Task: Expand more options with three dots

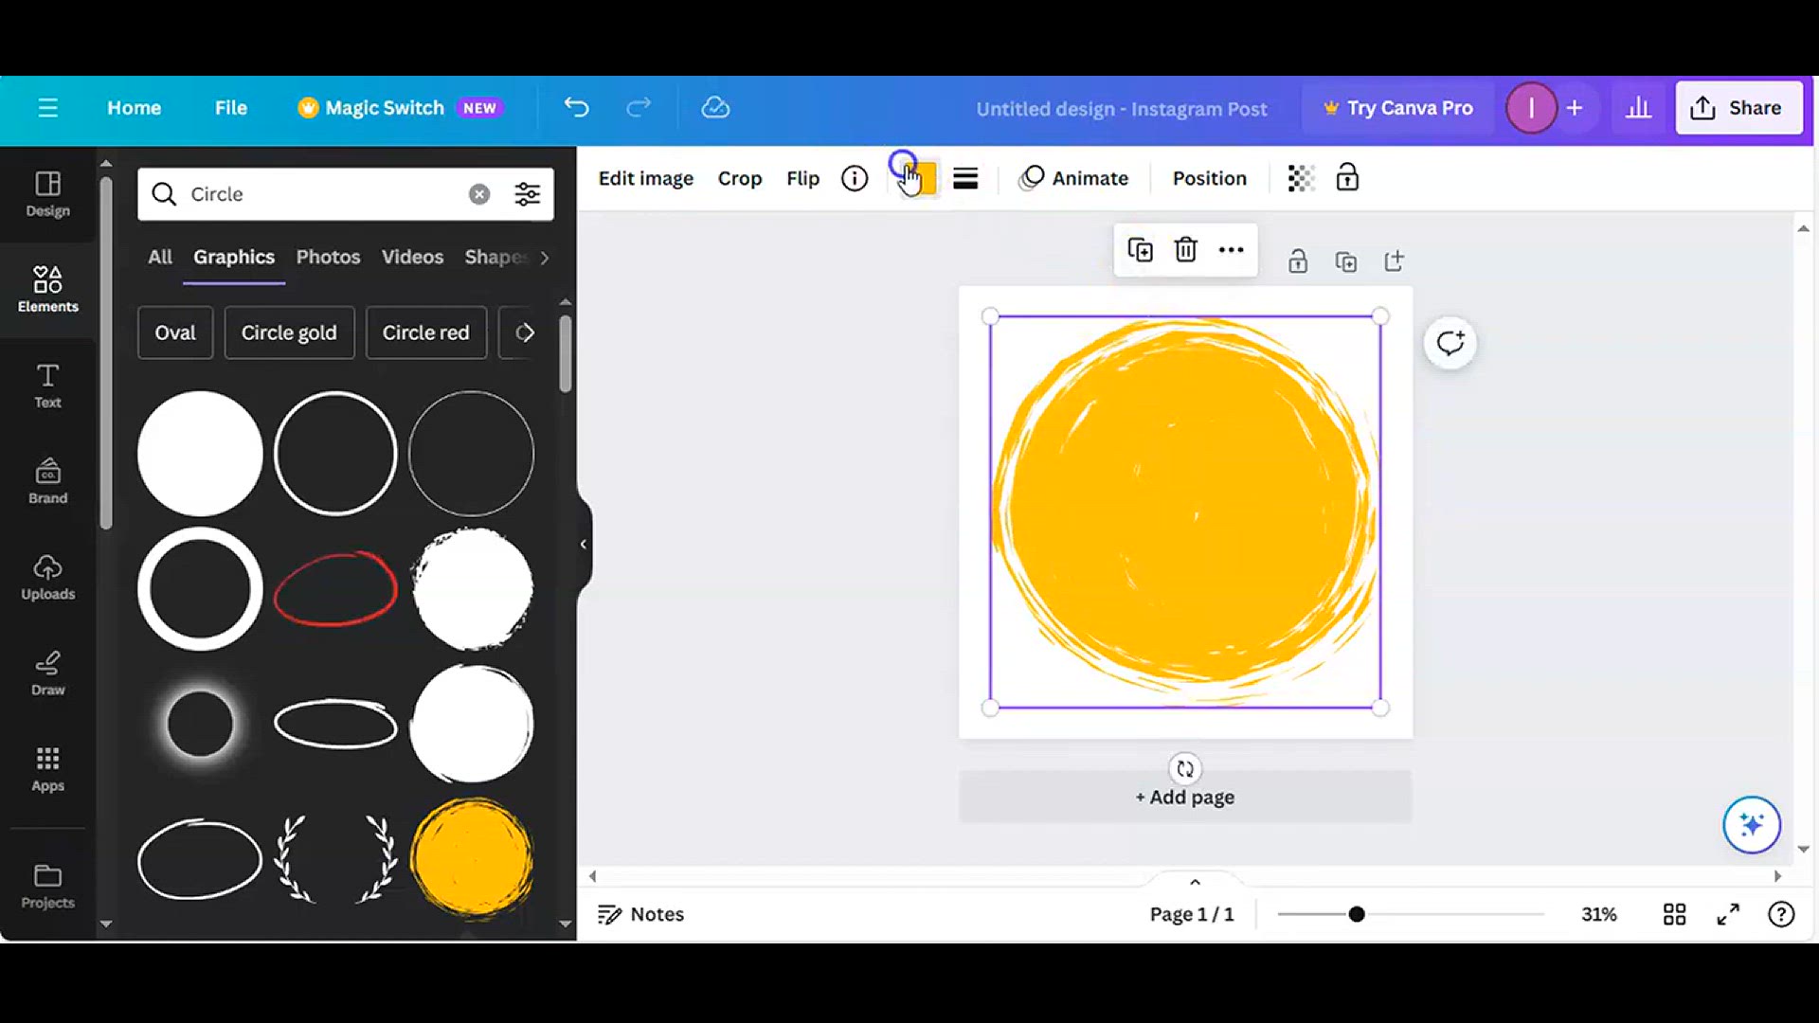Action: click(x=1231, y=250)
